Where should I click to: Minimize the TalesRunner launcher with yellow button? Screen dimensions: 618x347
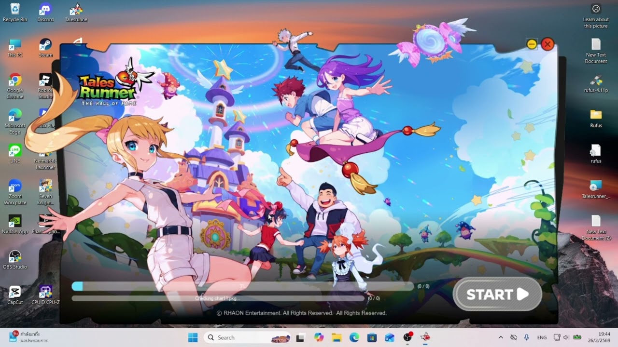click(x=532, y=44)
